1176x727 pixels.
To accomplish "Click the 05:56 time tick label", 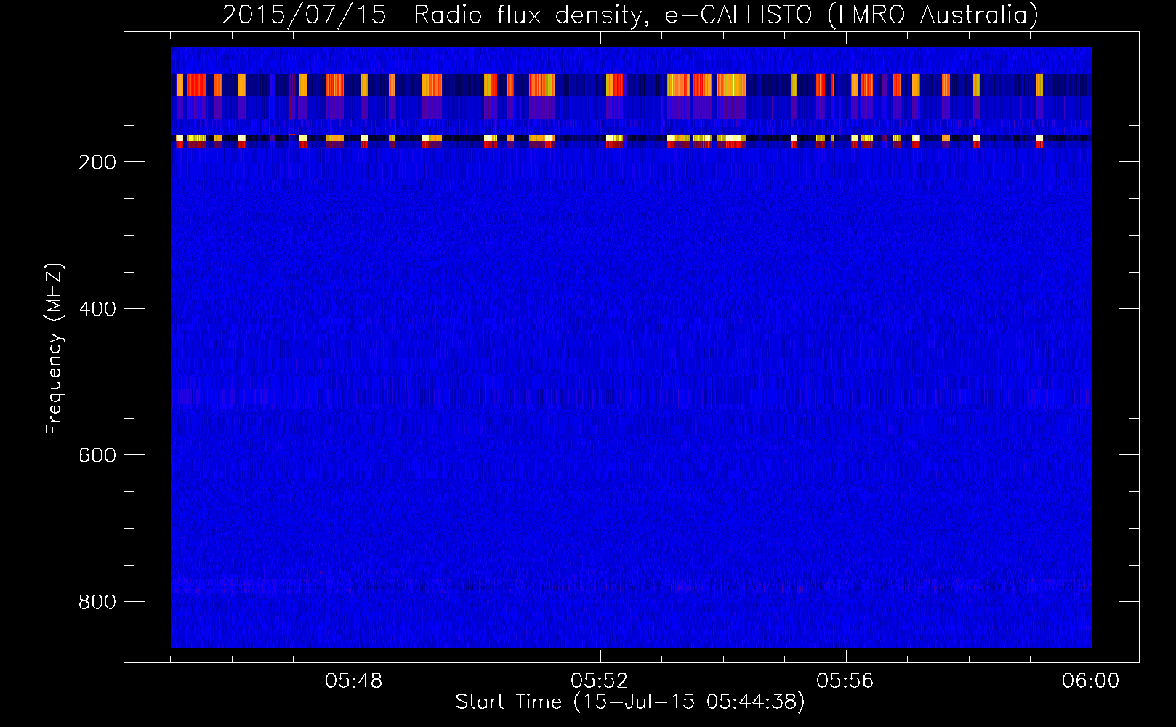I will [x=845, y=681].
